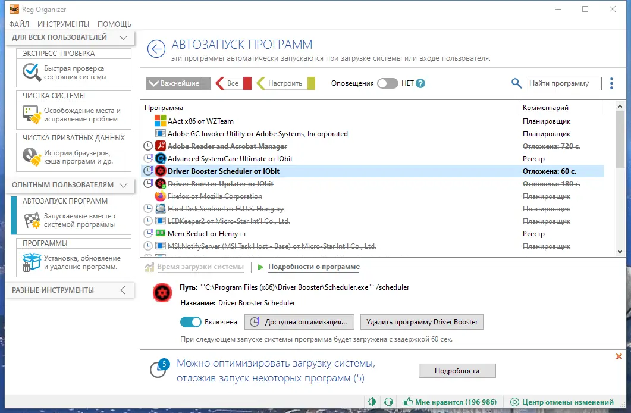Screen dimensions: 631x413
Task: Switch to Подробности о программе tab
Action: click(314, 267)
